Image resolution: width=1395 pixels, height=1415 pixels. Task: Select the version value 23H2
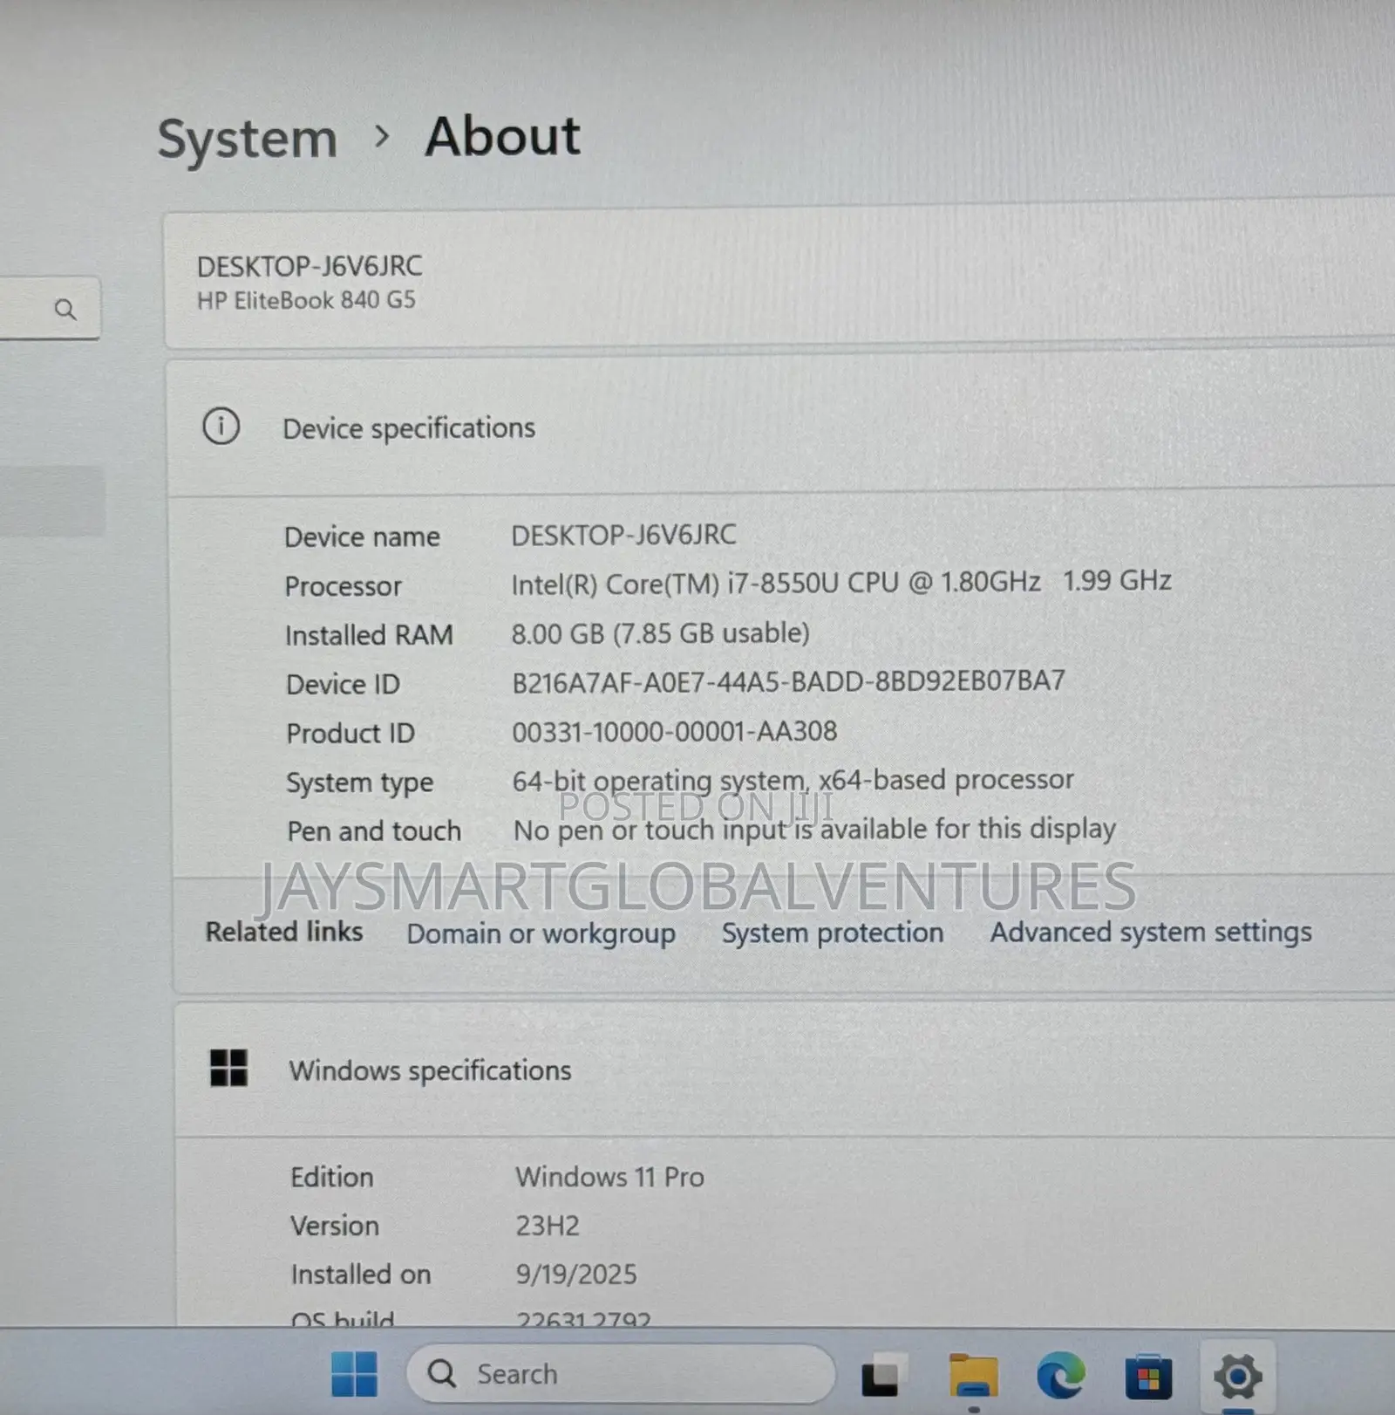coord(547,1226)
